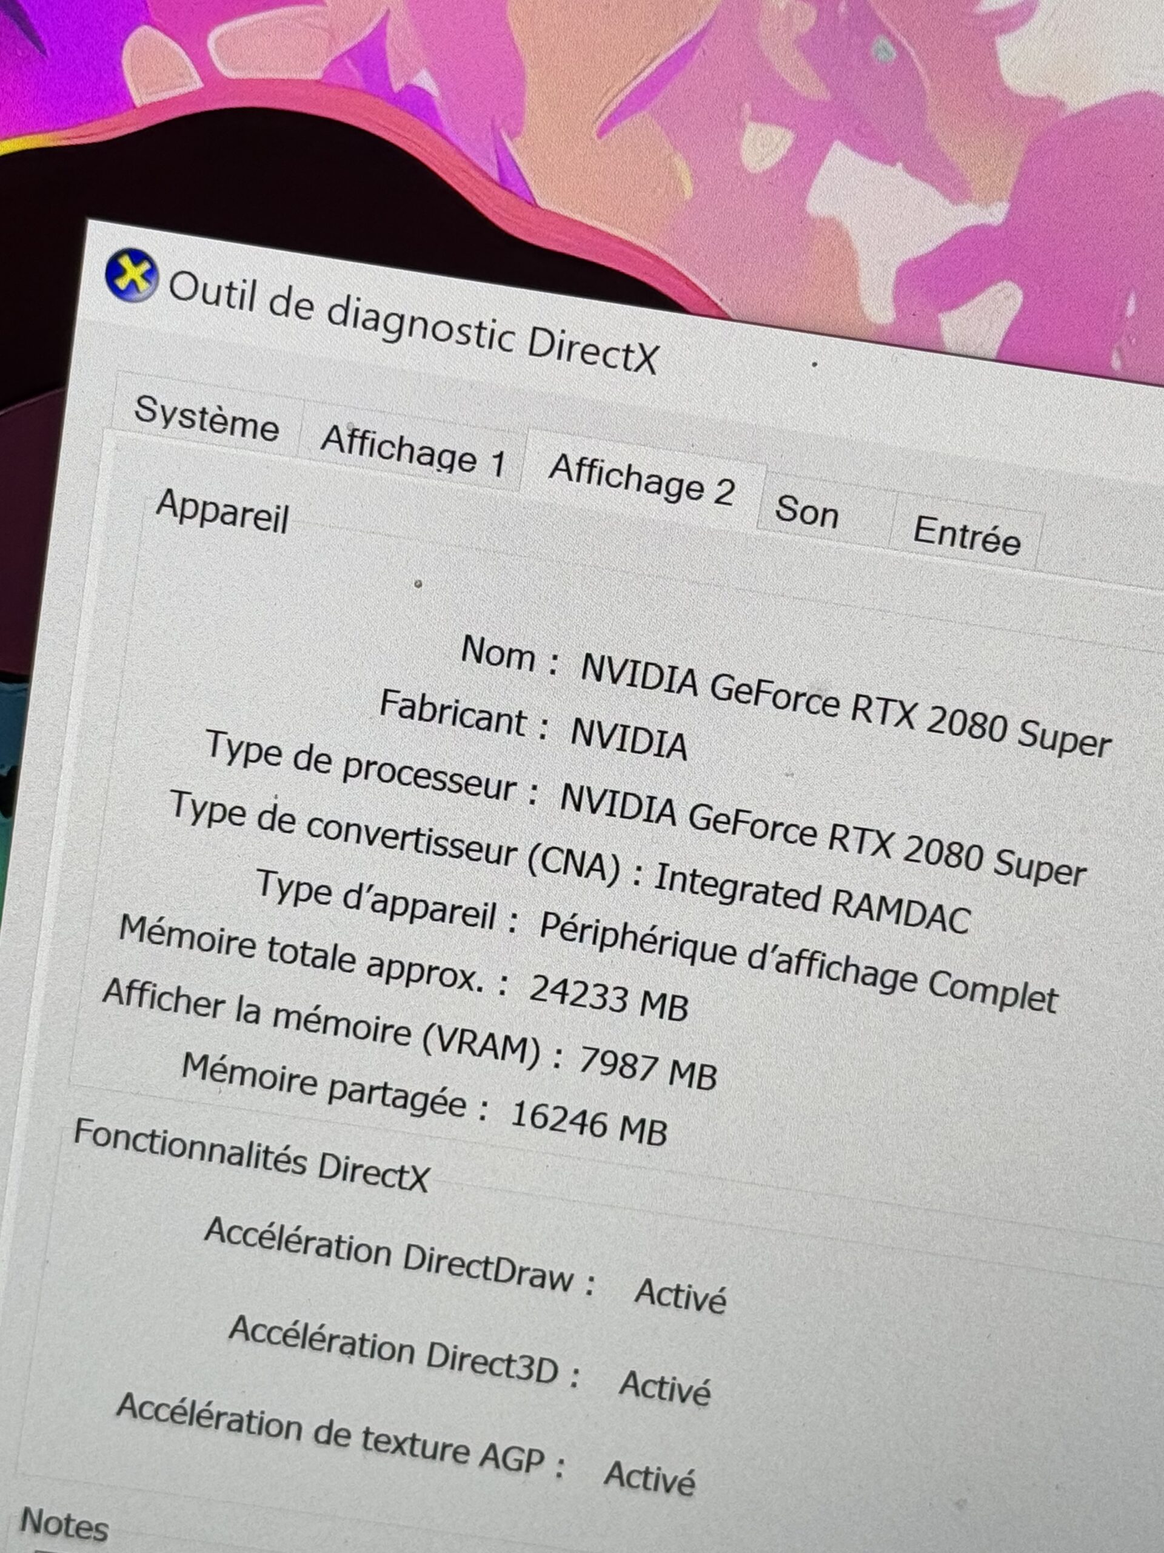This screenshot has height=1553, width=1164.
Task: Select the Affichage 2 tab
Action: pos(642,480)
